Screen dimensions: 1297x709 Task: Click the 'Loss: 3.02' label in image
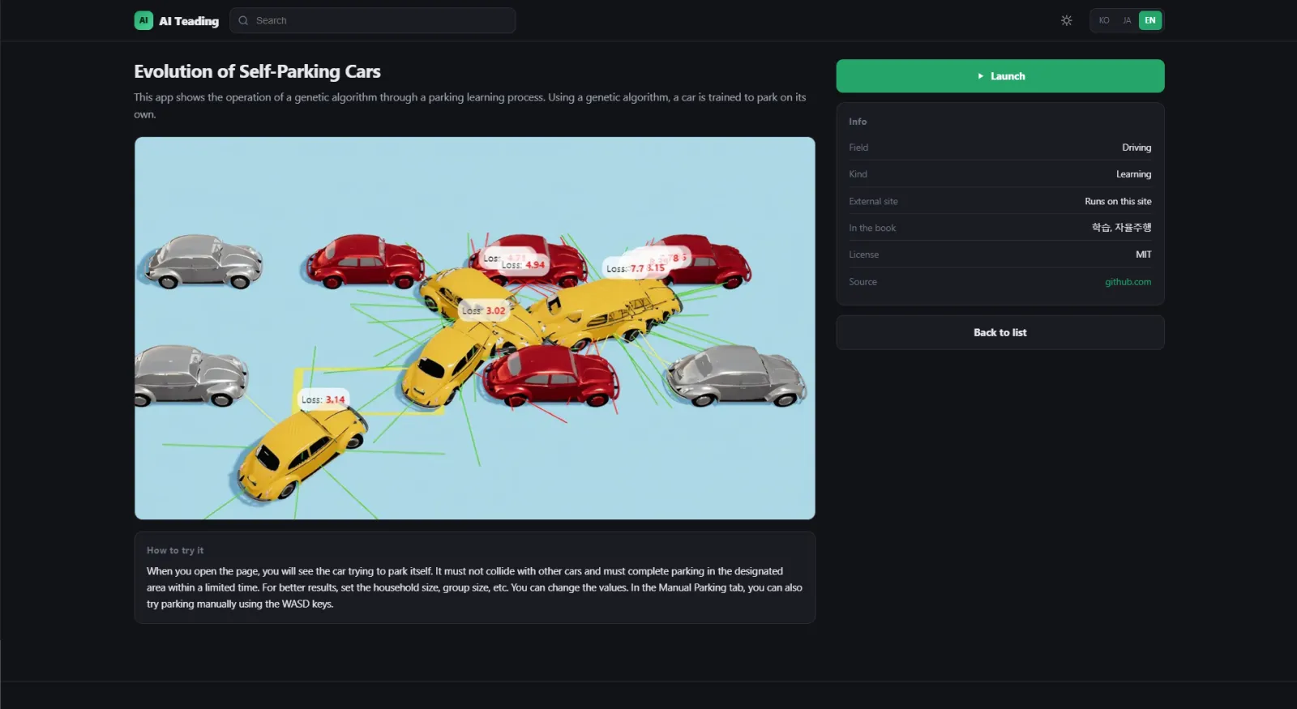click(484, 310)
